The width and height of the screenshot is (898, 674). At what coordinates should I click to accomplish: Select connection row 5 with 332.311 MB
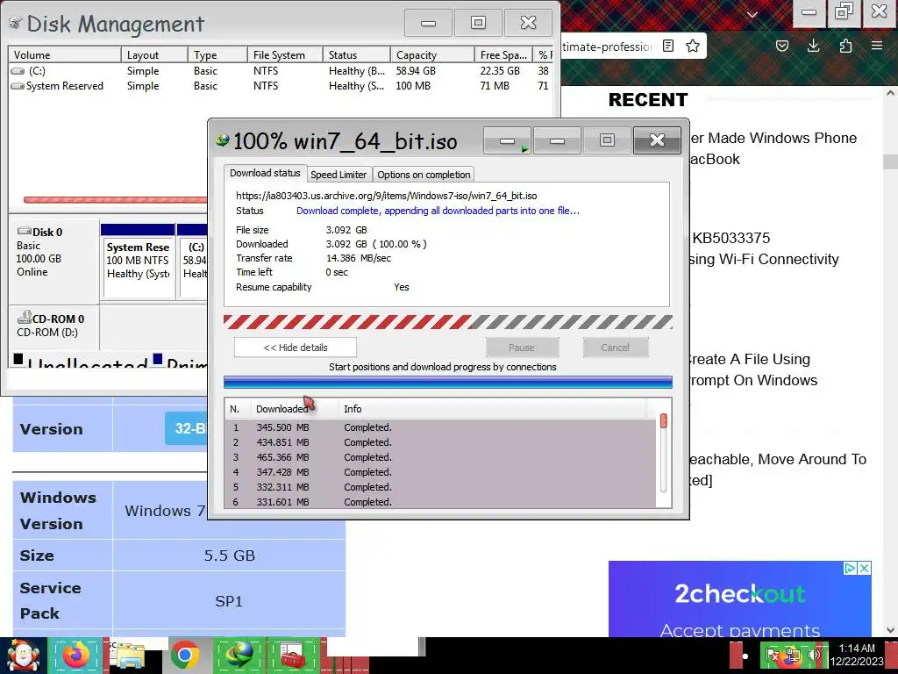click(440, 487)
